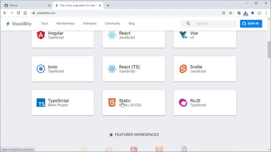Image resolution: width=271 pixels, height=152 pixels.
Task: Select the Vue v3 logo
Action: 183,35
